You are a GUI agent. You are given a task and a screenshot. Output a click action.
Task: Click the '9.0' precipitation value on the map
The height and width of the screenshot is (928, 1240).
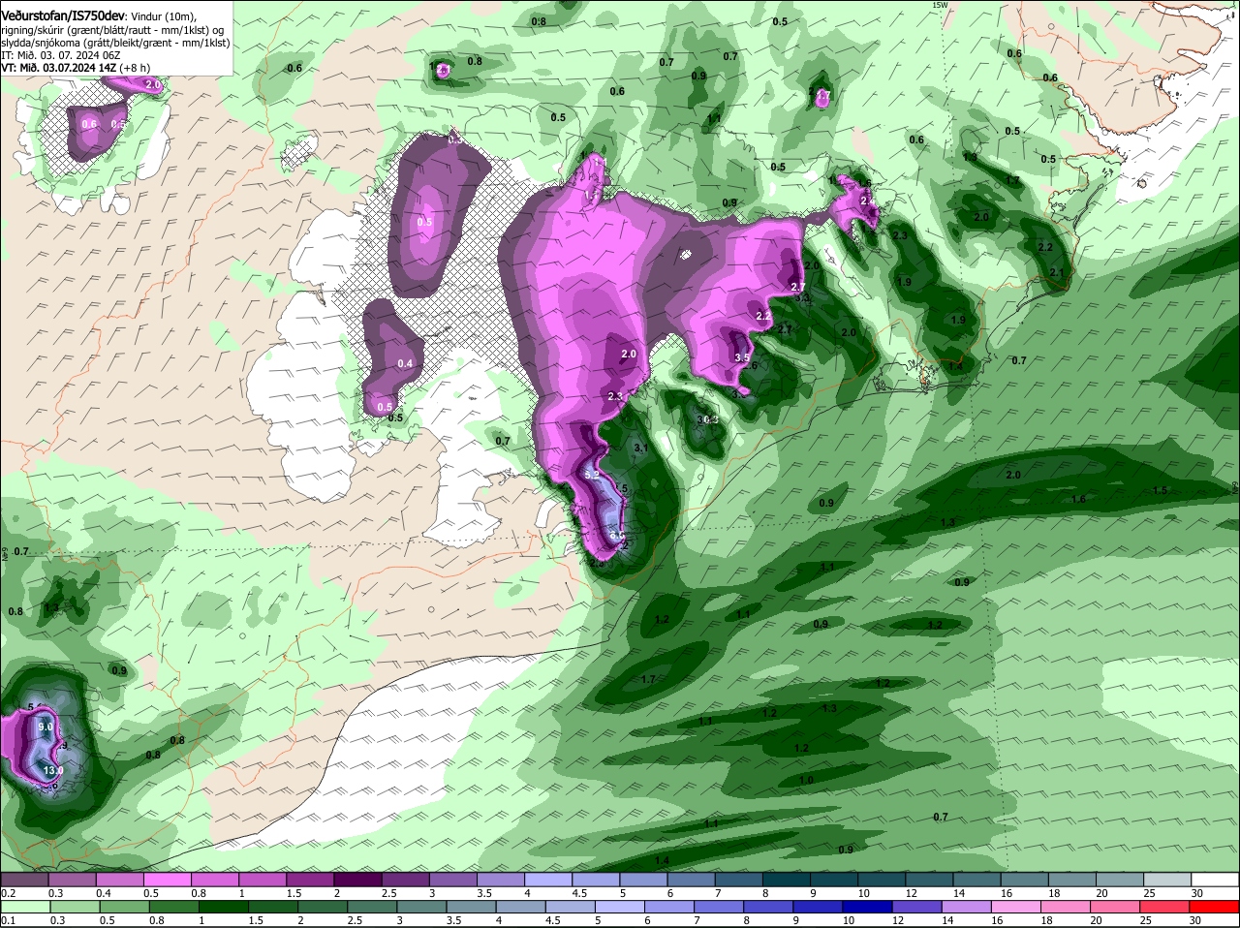(x=46, y=727)
